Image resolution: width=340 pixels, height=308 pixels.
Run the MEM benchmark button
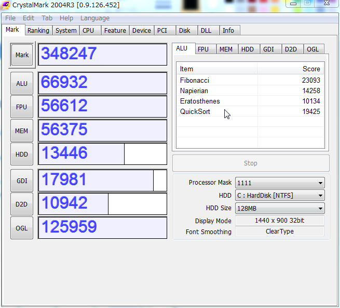(x=22, y=131)
